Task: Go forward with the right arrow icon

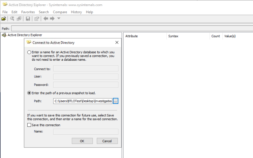Action: [52, 18]
